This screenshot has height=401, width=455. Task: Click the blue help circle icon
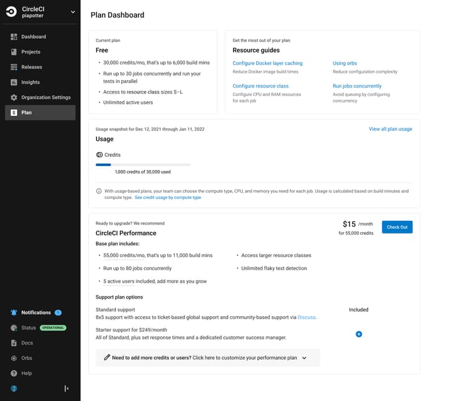(x=14, y=388)
